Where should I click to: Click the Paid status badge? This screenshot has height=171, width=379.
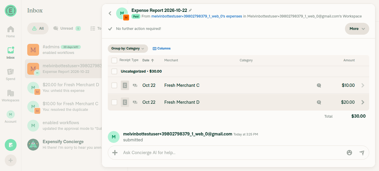coord(136,17)
